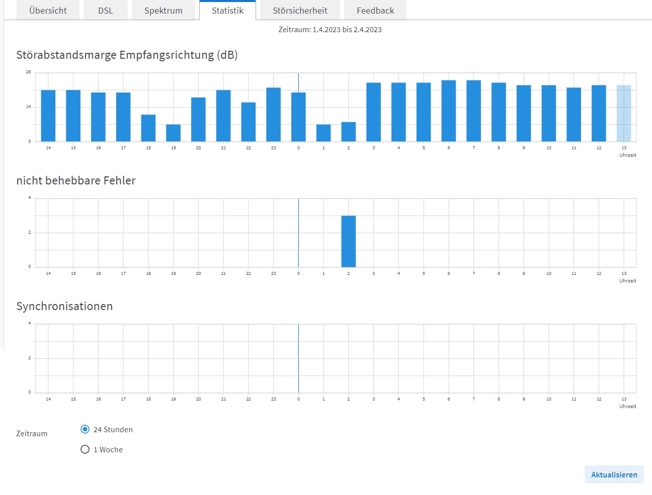Click the 'Störabstandsmarge Empfangsrichtung (dB)' heading
The image size is (652, 495).
tap(127, 55)
